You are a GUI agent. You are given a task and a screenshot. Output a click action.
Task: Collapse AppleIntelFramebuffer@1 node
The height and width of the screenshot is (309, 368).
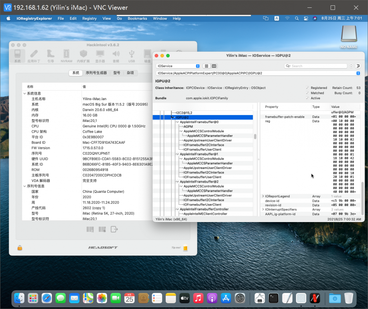(178, 154)
